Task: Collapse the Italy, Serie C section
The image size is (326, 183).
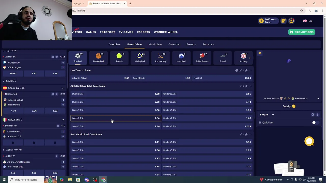Action: click(63, 120)
